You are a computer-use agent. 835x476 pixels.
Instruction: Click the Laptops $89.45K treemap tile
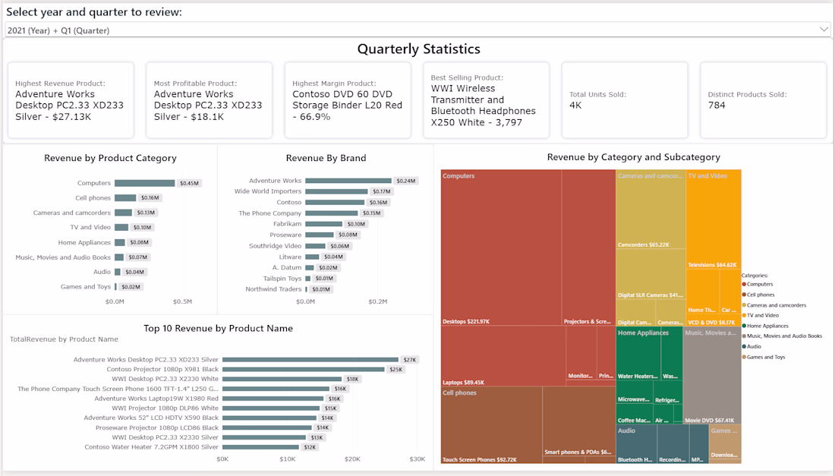click(503, 356)
